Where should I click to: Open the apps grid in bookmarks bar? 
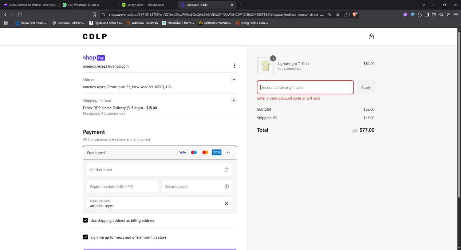6,23
